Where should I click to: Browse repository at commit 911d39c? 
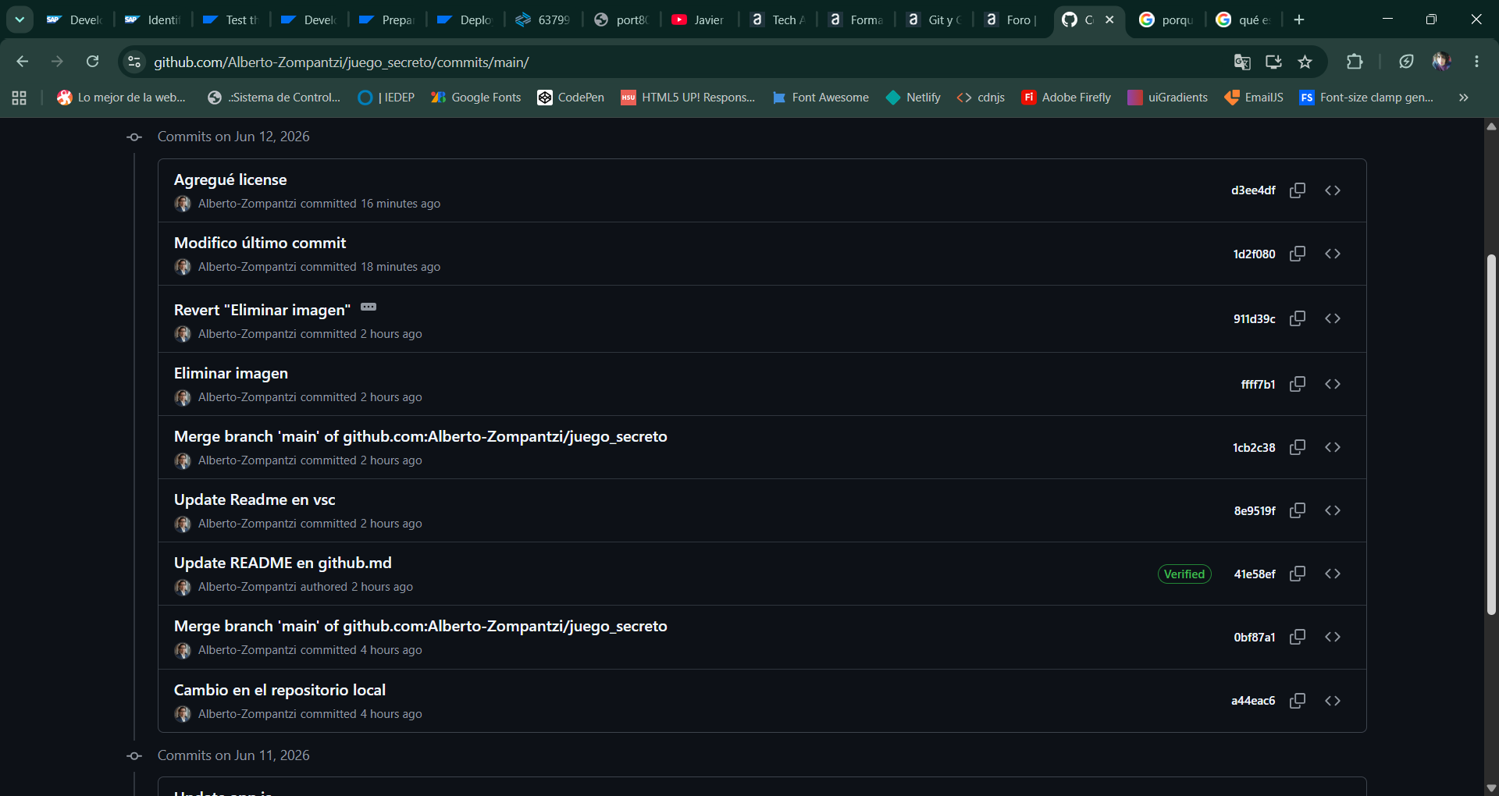tap(1333, 318)
